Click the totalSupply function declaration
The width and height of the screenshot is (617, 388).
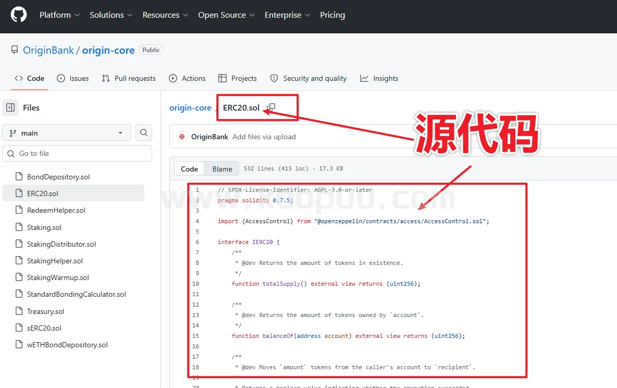[x=326, y=284]
